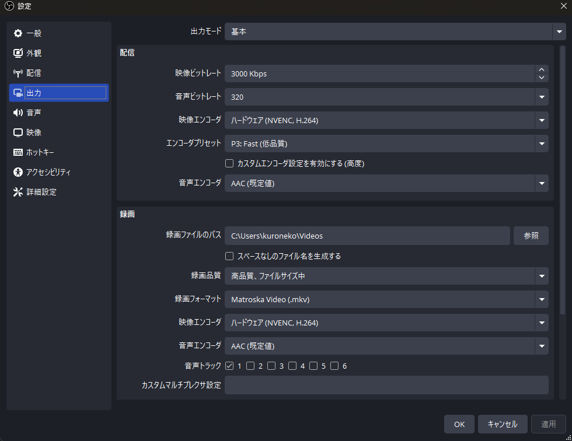572x441 pixels.
Task: Enable カスタムエンコーダ設定を有効にする checkbox
Action: (229, 163)
